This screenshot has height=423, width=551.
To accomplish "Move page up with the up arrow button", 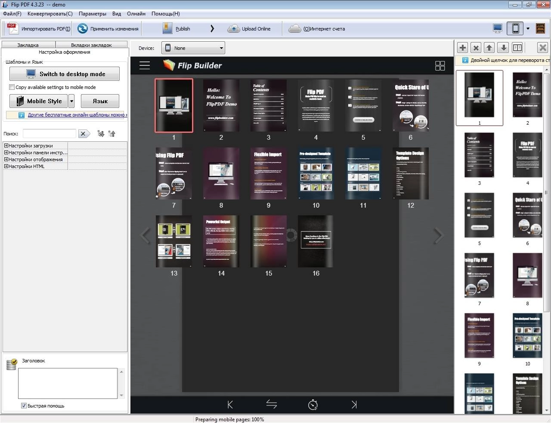I will point(489,48).
